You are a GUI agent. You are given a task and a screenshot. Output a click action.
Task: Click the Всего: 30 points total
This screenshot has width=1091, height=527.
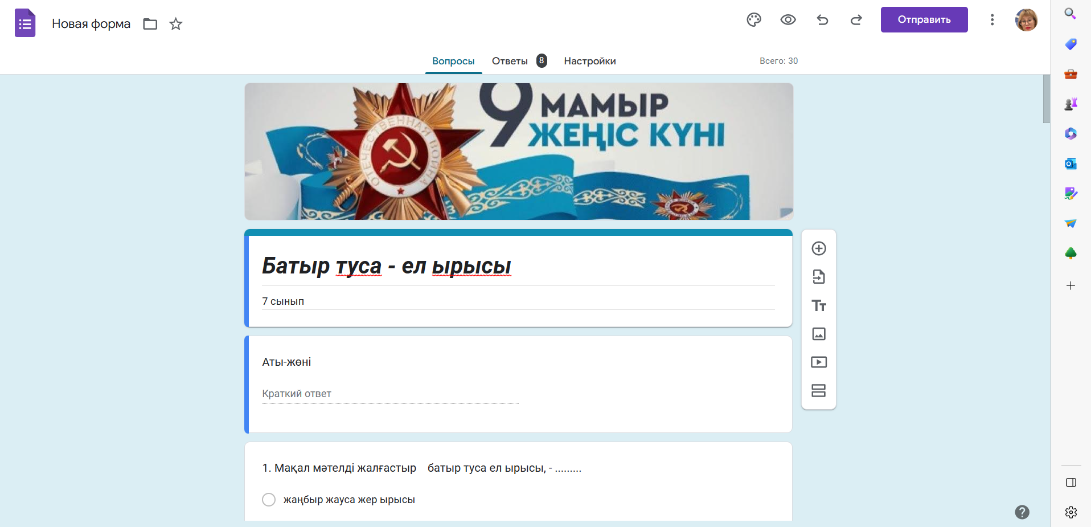pyautogui.click(x=778, y=61)
